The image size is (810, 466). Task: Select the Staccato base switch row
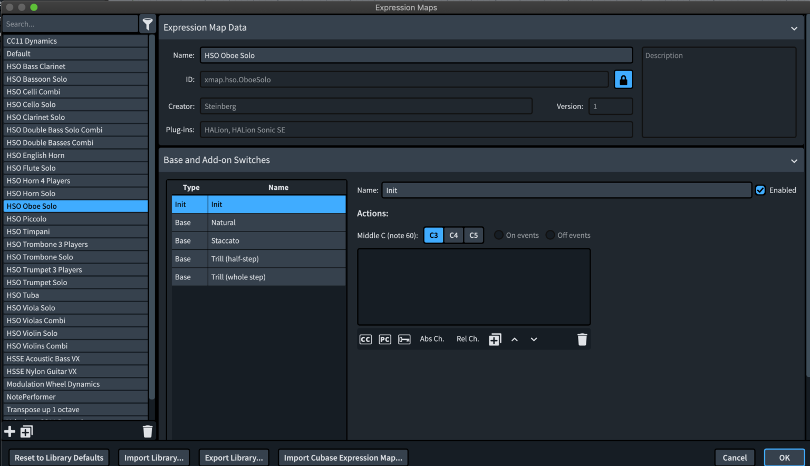click(x=258, y=241)
